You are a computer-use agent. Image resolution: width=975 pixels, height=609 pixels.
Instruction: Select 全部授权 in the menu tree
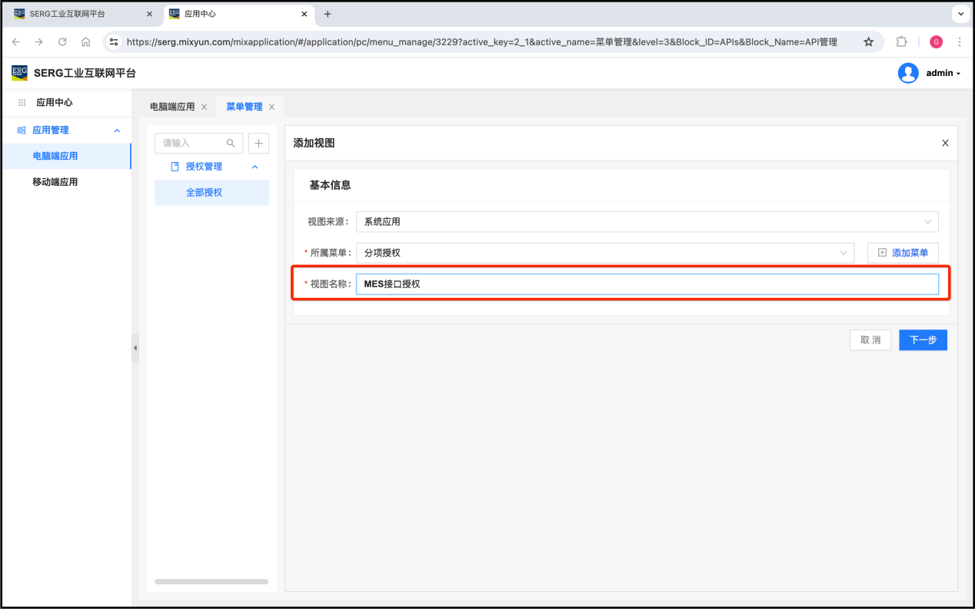[204, 193]
